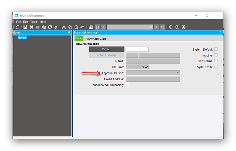The image size is (236, 151).
Task: Click the Paste clipboard icon
Action: point(76,27)
